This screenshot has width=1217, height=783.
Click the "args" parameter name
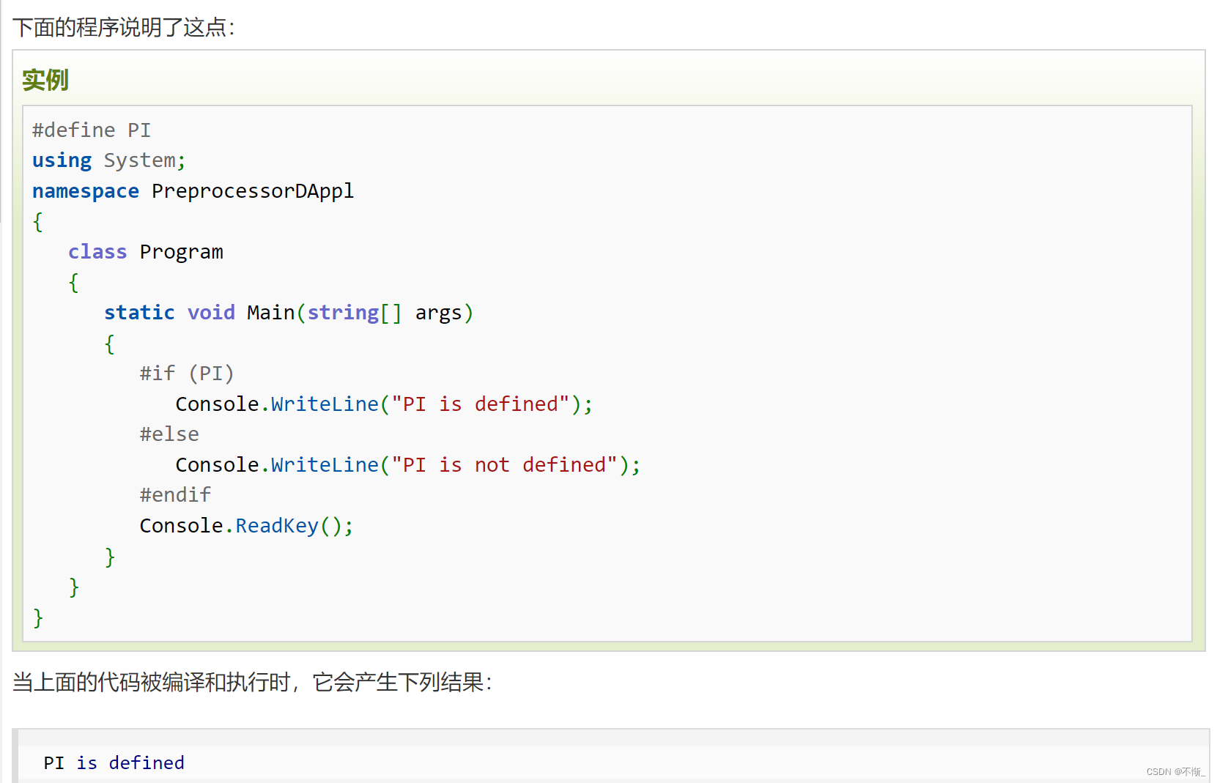(439, 313)
